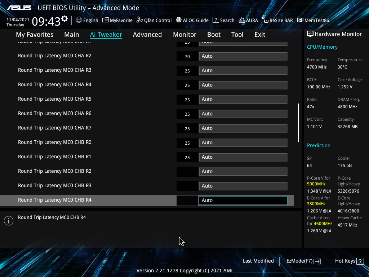Select the Ai Tweaker tab
369x277 pixels.
(106, 34)
